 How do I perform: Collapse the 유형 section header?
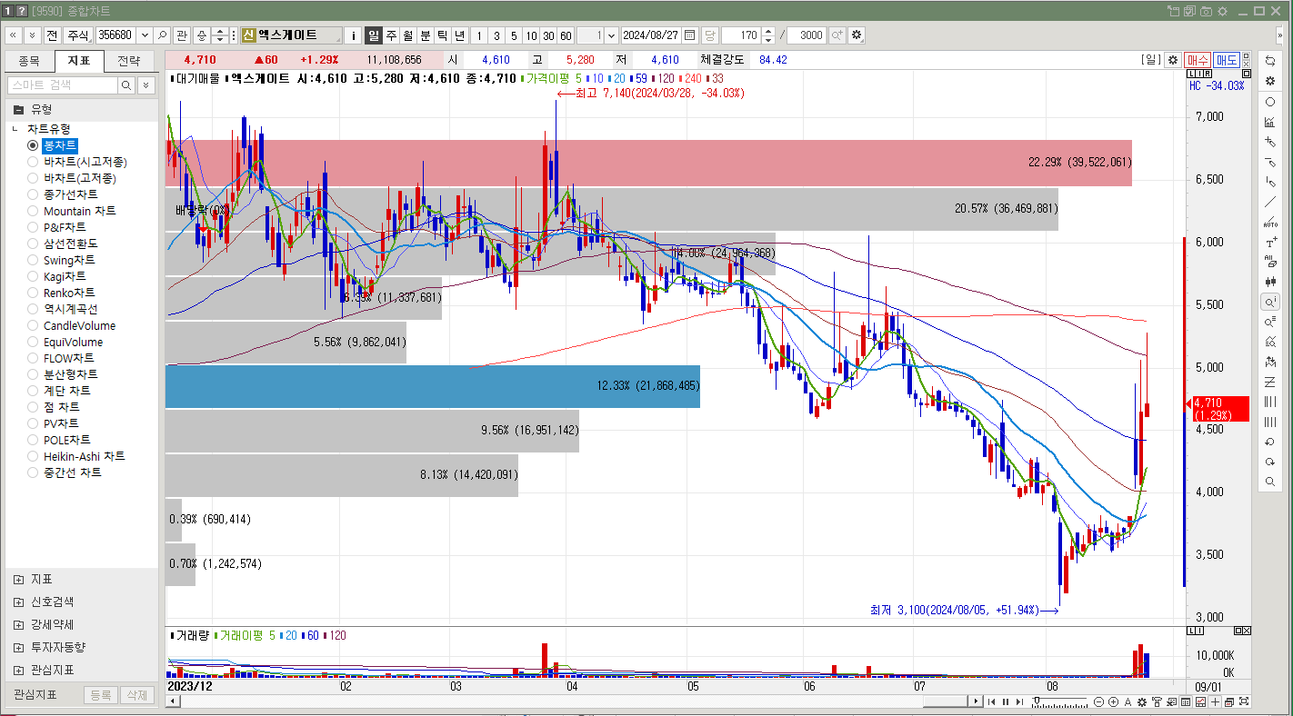[x=81, y=108]
